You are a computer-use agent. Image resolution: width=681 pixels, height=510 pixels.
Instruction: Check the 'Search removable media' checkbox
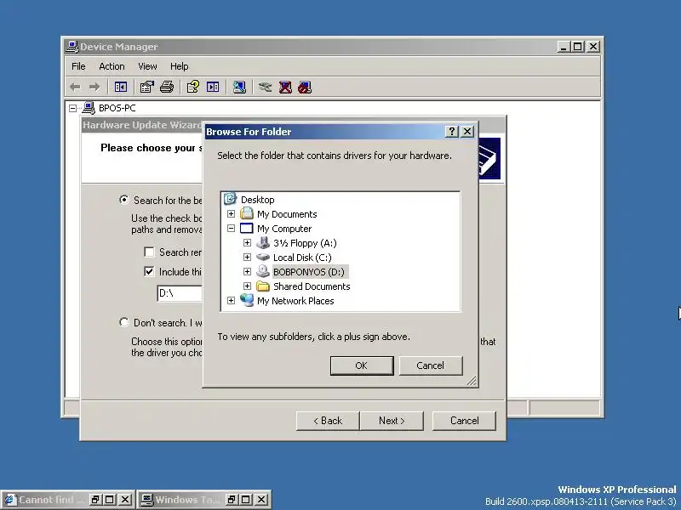click(149, 252)
